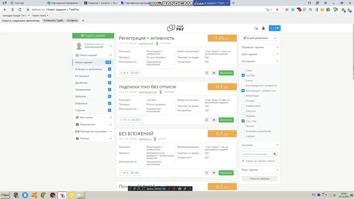354x199 pixels.
Task: Expand the Поиск задания section
Action: (260, 170)
